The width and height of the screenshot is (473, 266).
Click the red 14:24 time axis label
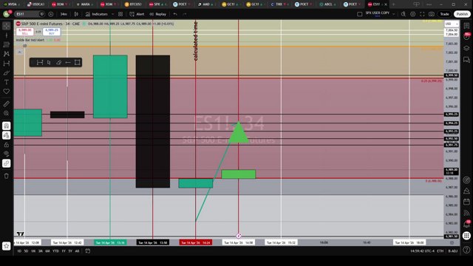coord(196,242)
